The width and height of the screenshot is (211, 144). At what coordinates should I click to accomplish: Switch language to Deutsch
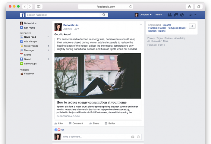152,31
